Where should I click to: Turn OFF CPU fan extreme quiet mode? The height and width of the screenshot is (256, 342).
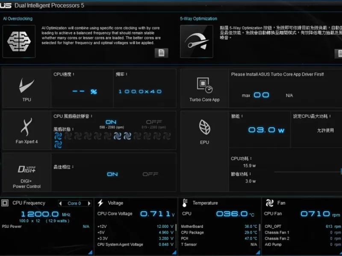coord(154,122)
